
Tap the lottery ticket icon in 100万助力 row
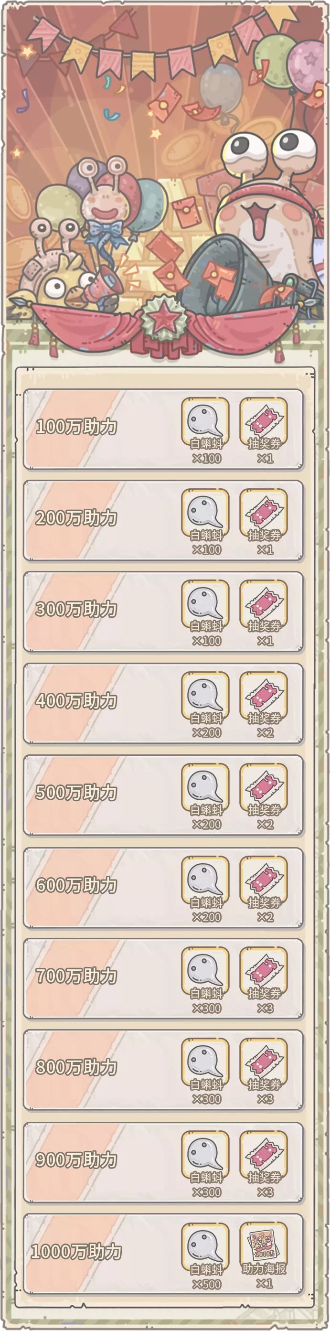click(x=264, y=423)
